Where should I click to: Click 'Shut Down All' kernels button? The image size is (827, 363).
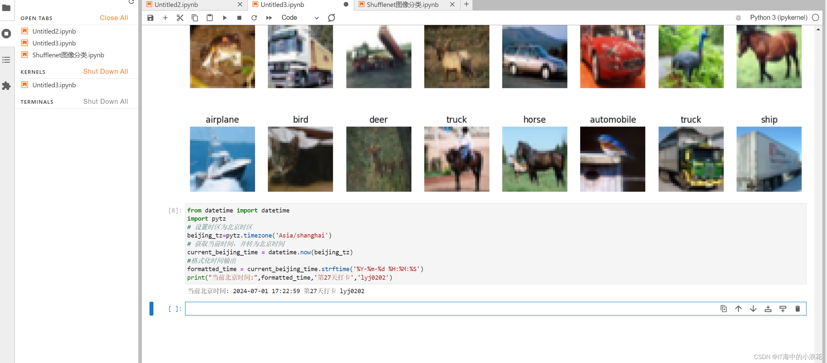[105, 71]
